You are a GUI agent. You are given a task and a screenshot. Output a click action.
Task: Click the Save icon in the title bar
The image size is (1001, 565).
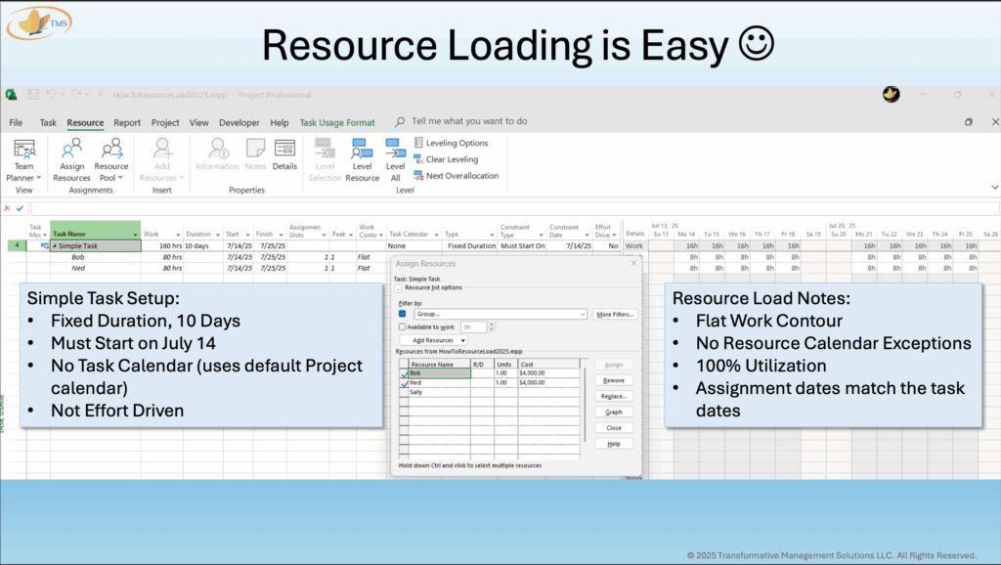click(x=33, y=95)
